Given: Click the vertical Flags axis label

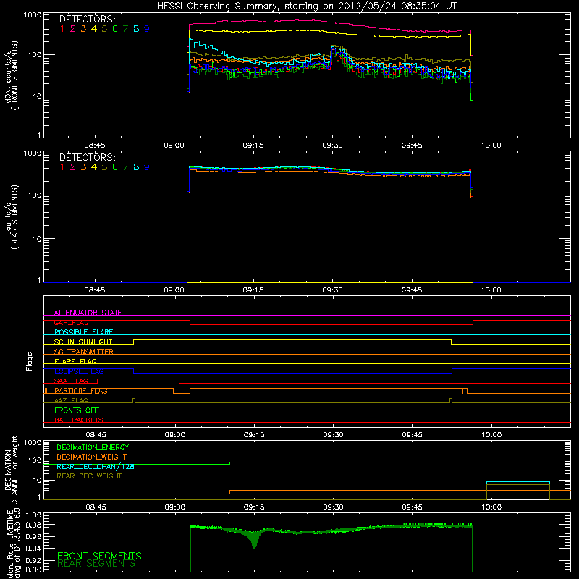Looking at the screenshot, I should pos(30,361).
